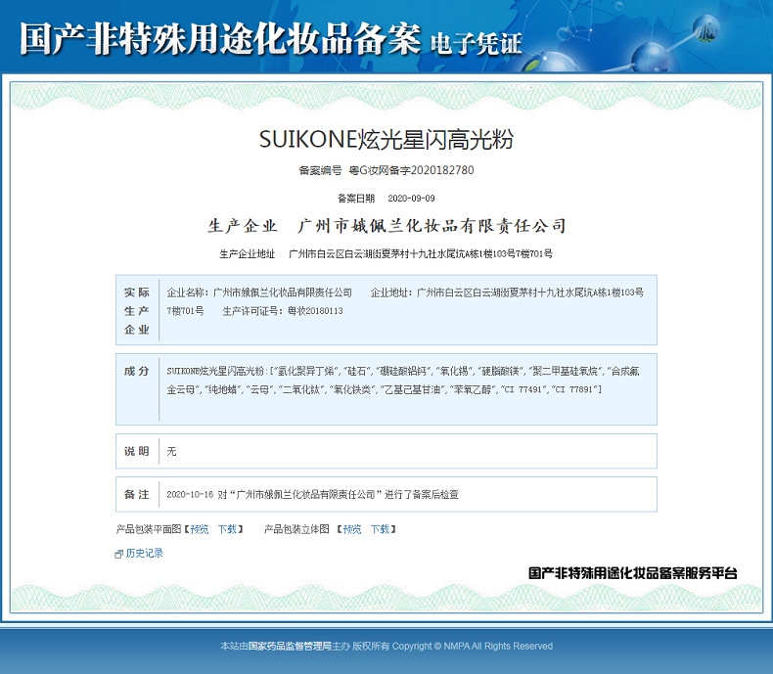
Task: Click the 国家药品监督管理局 footer link
Action: [x=290, y=646]
